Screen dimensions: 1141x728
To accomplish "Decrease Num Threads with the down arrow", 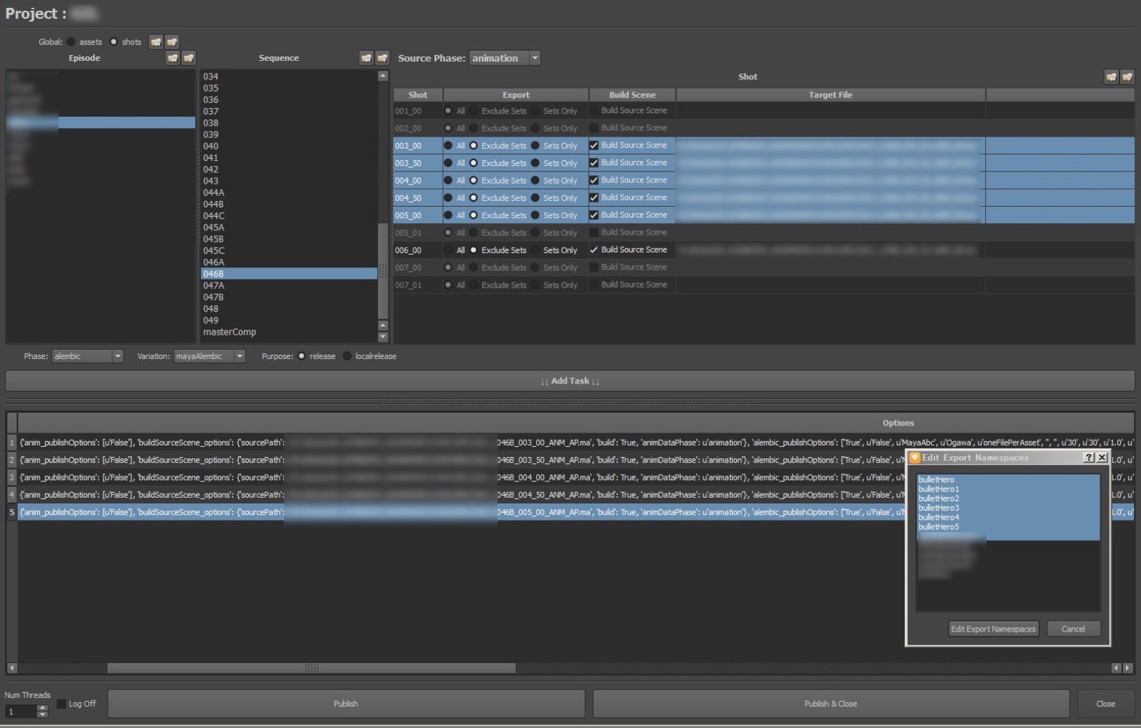I will click(x=42, y=714).
